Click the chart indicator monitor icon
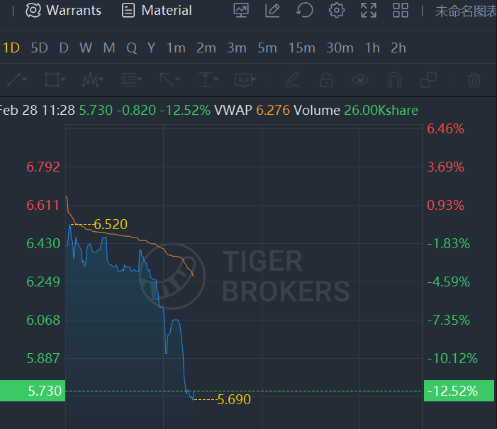The image size is (497, 429). click(x=241, y=11)
